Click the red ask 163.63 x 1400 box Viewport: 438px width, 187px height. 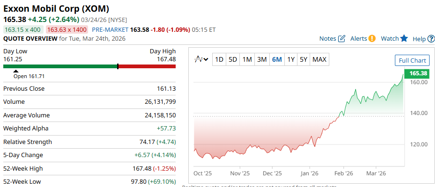(67, 29)
